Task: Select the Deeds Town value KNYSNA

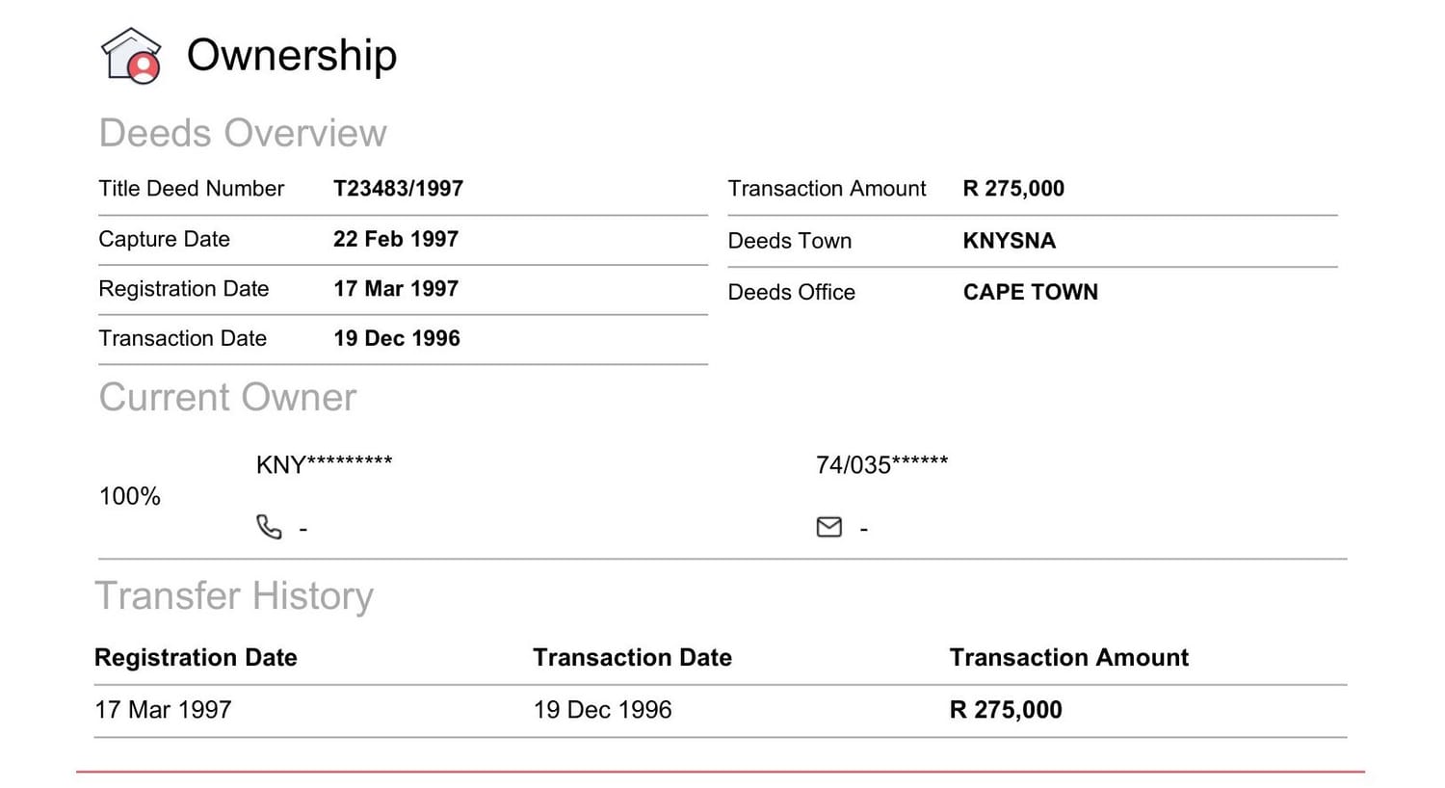Action: coord(1009,241)
